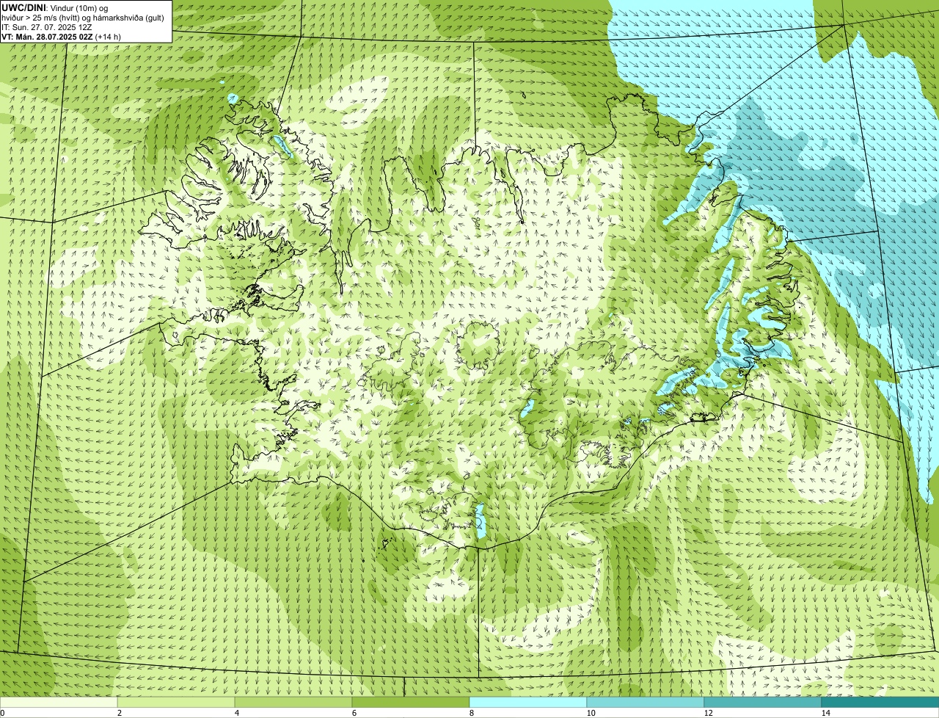Click the "8" colorbar tick label
939x718 pixels.
pyautogui.click(x=471, y=713)
